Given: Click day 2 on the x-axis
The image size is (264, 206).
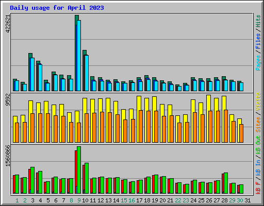Looking at the screenshot, I should coord(25,200).
